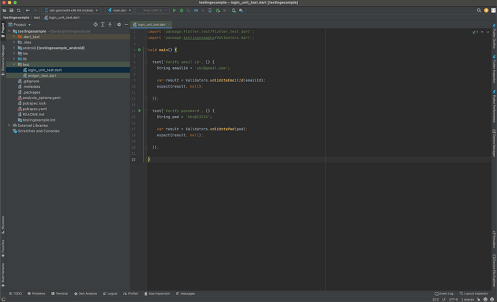
Task: Expand the android folder in project tree
Action: (x=14, y=48)
